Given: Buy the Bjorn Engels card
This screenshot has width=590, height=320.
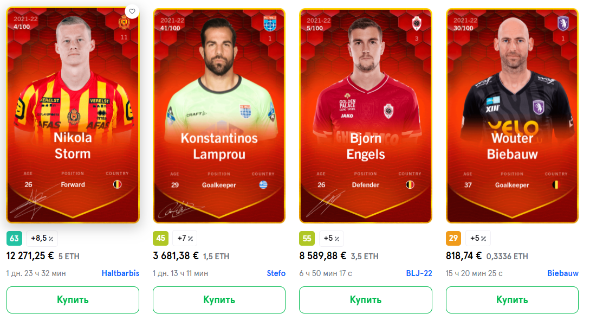Looking at the screenshot, I should click(x=365, y=300).
